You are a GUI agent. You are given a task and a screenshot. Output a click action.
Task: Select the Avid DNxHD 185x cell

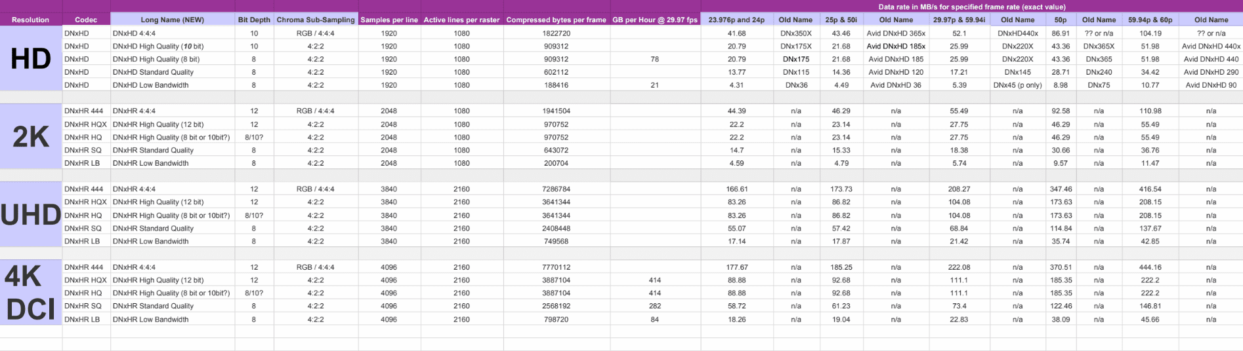tap(896, 46)
